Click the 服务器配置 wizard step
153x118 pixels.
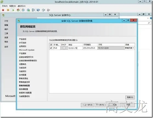(23, 89)
